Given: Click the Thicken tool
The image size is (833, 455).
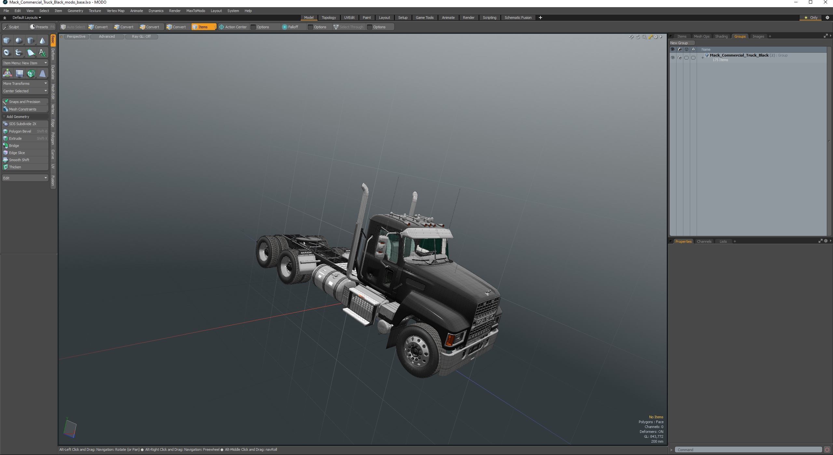Looking at the screenshot, I should click(25, 167).
